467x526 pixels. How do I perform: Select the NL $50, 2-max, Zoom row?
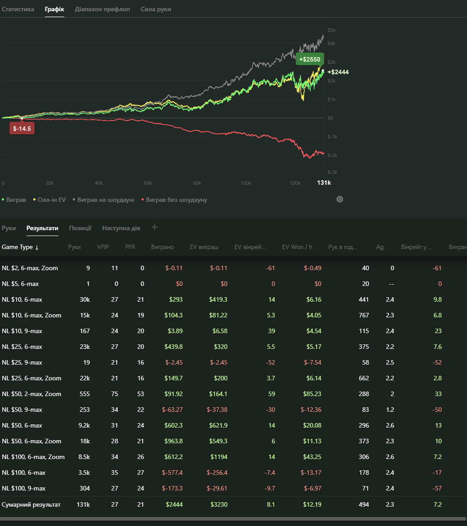point(31,394)
